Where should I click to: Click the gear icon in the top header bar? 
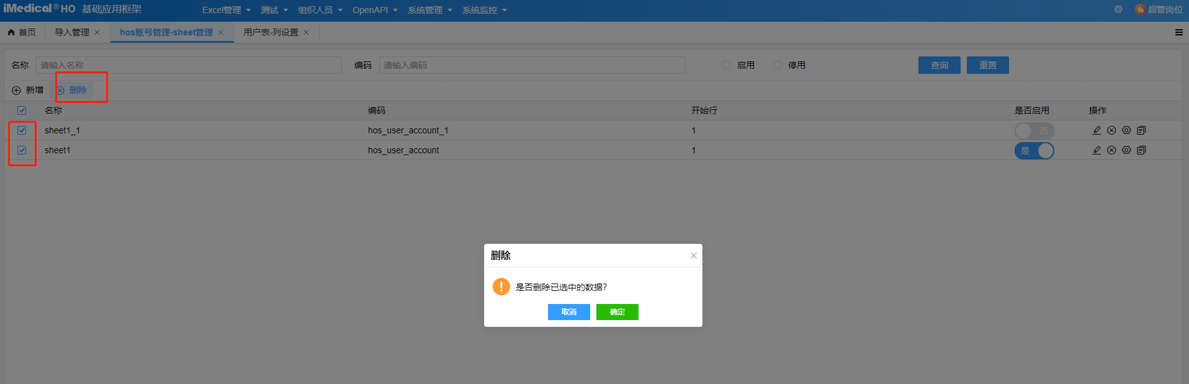click(x=1118, y=9)
